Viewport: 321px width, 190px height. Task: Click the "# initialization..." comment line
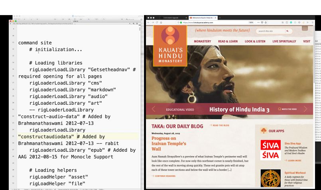pyautogui.click(x=56, y=49)
